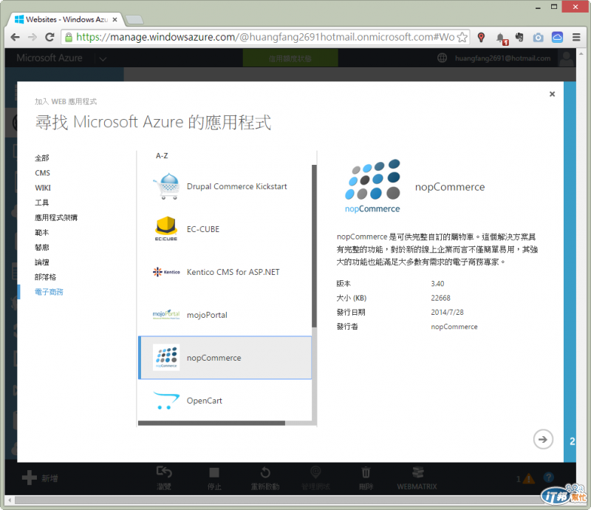Select the mojoPortal app name
Image resolution: width=591 pixels, height=510 pixels.
207,315
